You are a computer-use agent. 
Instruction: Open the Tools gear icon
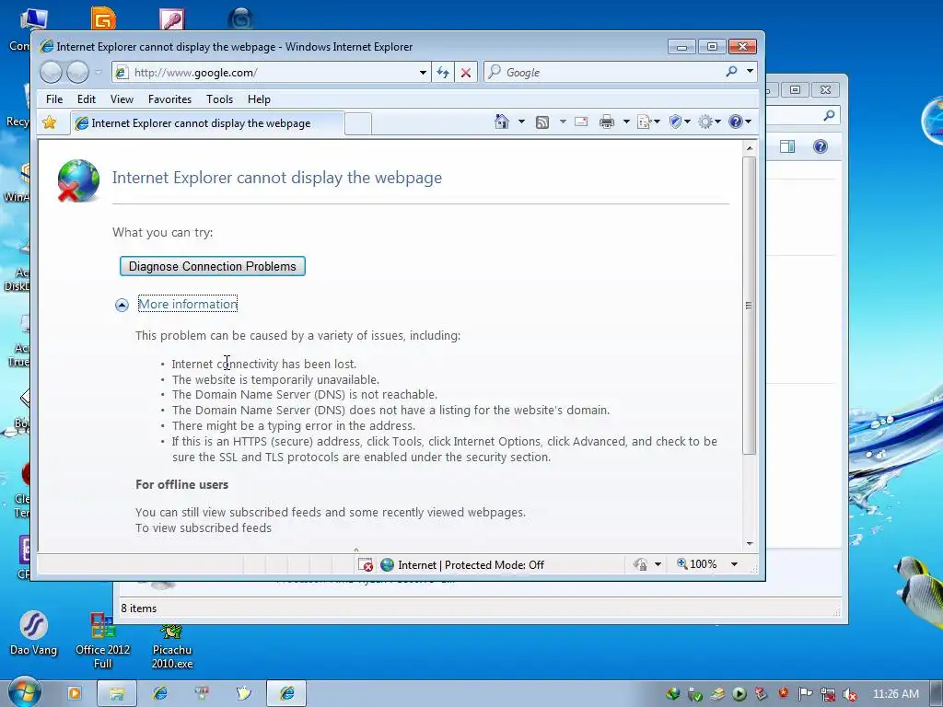click(704, 122)
